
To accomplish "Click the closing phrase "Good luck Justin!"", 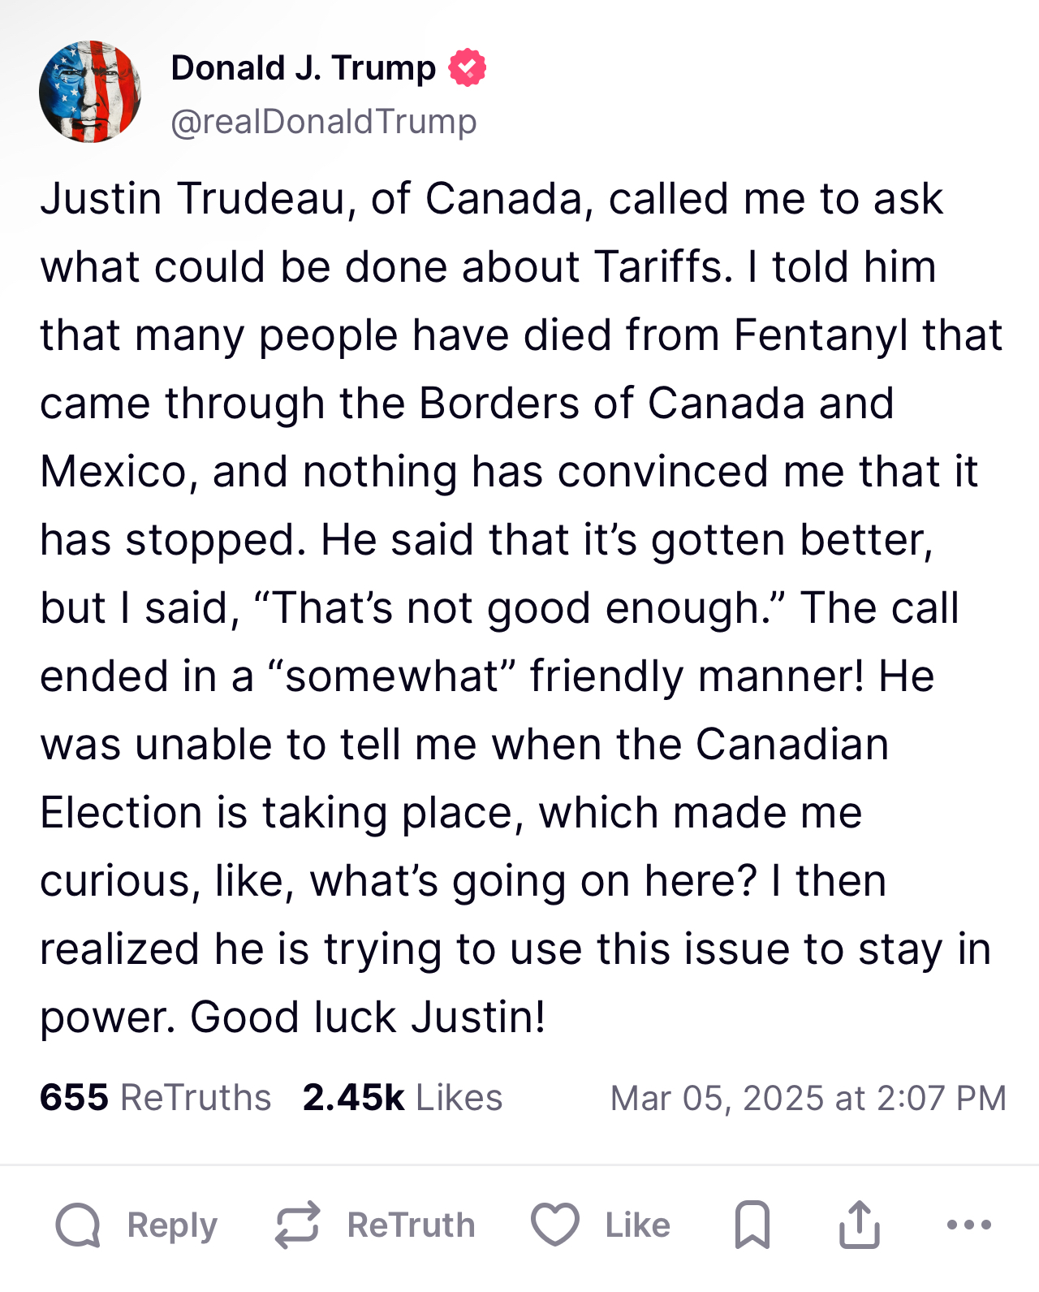I will (x=368, y=1017).
